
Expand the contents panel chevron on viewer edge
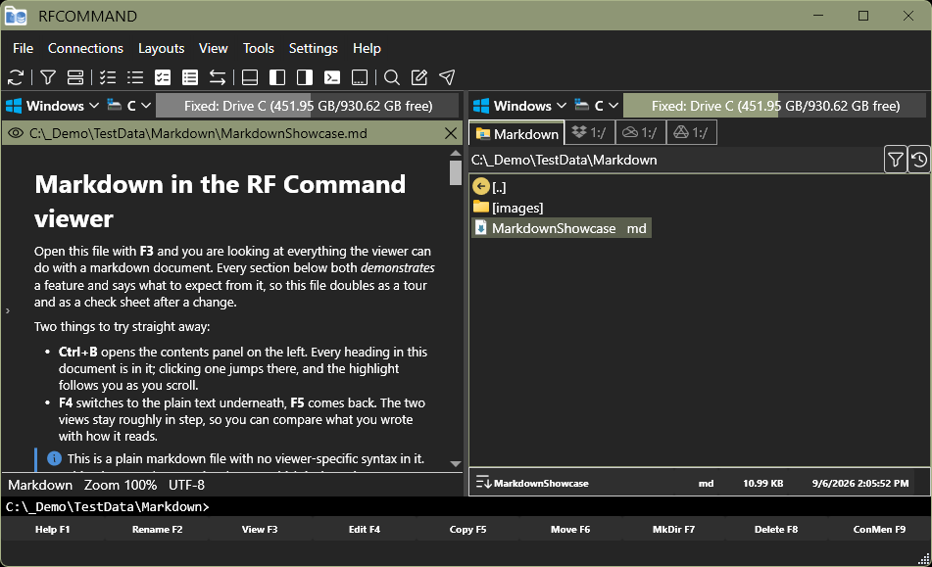point(8,310)
